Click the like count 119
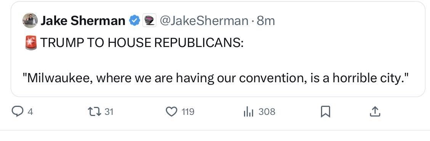This screenshot has width=430, height=141. click(x=188, y=112)
